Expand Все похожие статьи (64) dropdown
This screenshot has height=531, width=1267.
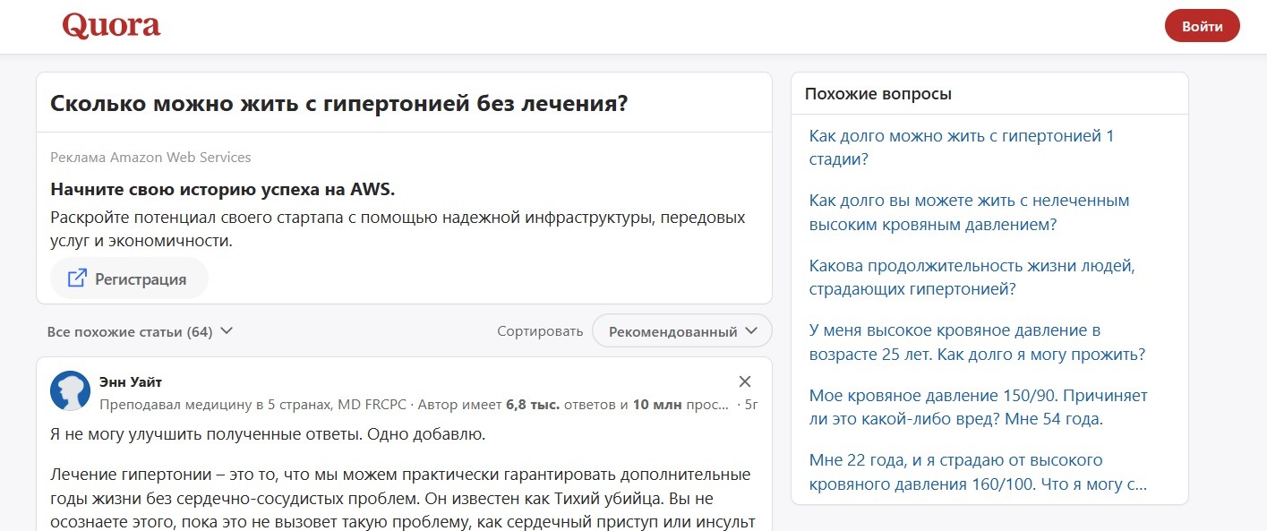[x=140, y=331]
